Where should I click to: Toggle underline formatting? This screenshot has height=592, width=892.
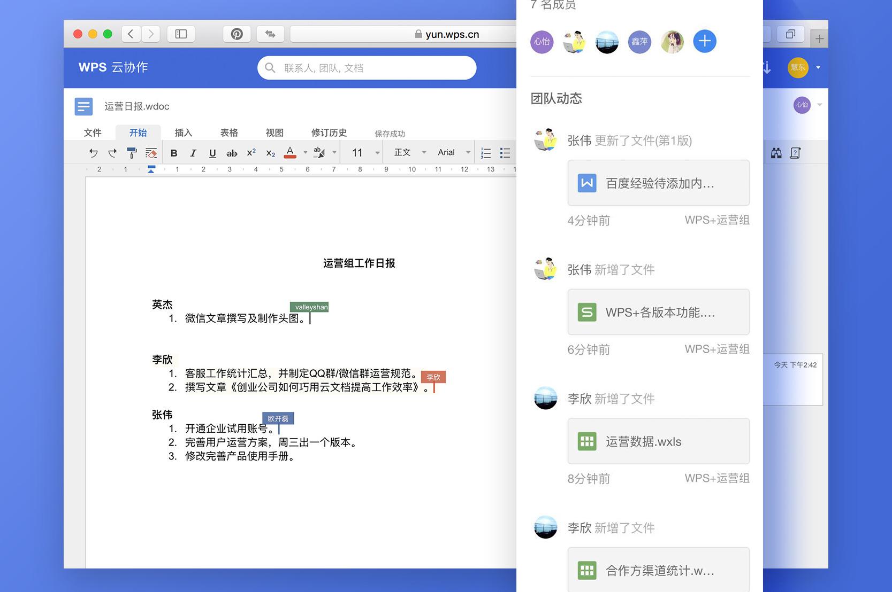click(x=212, y=153)
